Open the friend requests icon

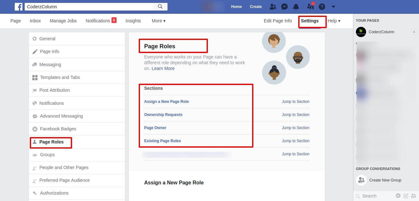click(273, 7)
